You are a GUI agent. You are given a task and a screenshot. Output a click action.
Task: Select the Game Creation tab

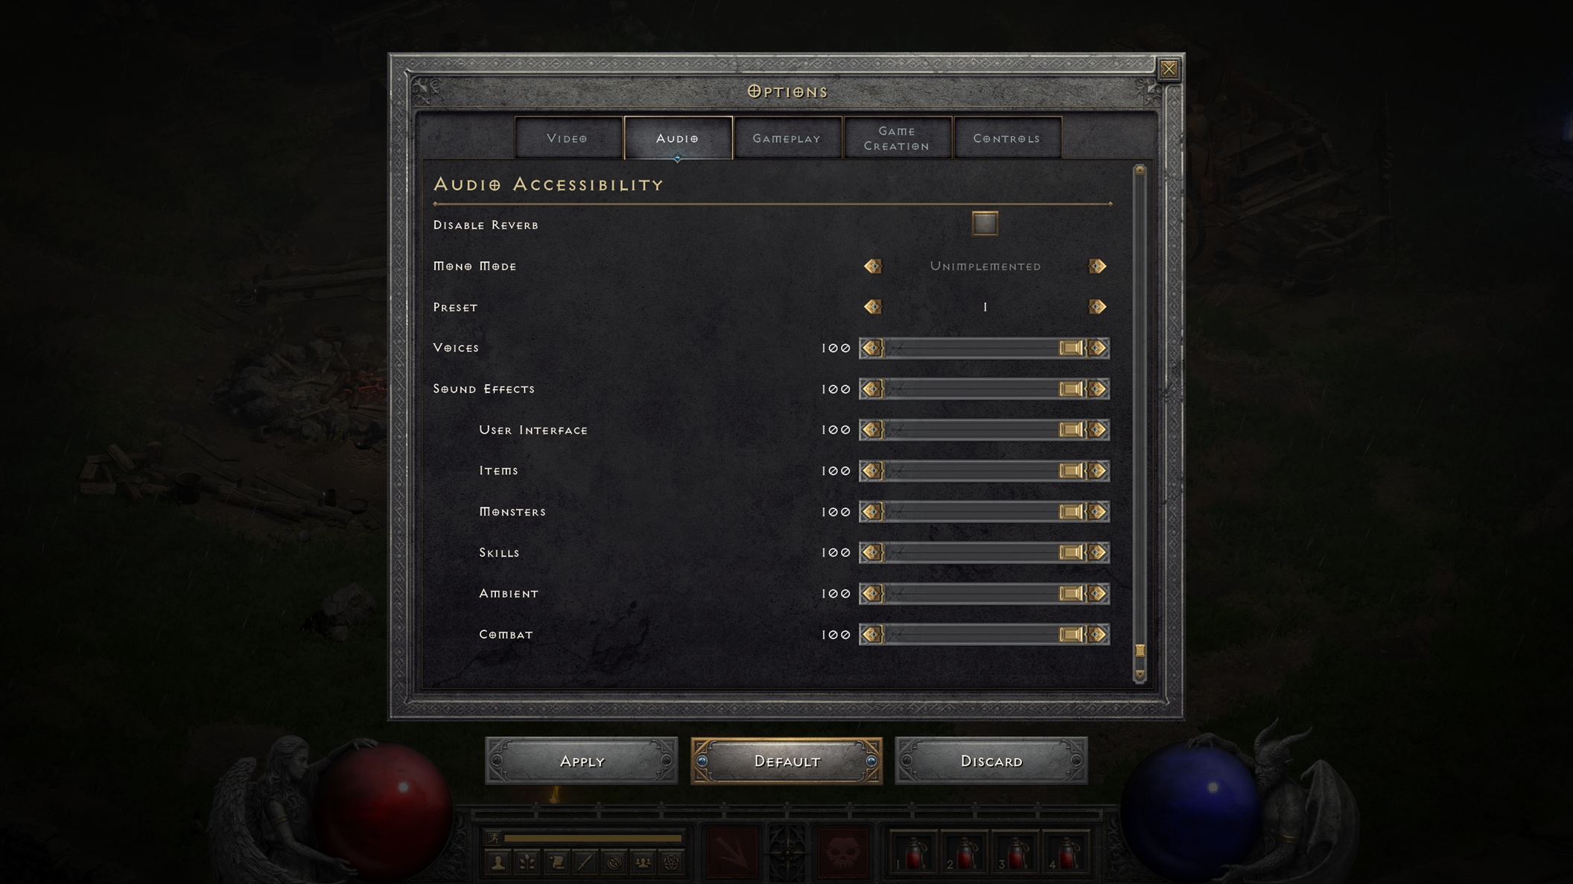point(896,137)
